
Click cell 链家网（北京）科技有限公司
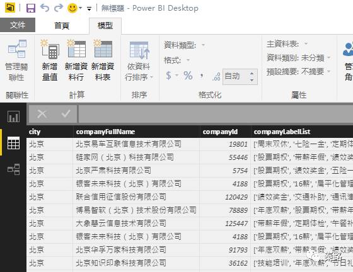pos(136,157)
